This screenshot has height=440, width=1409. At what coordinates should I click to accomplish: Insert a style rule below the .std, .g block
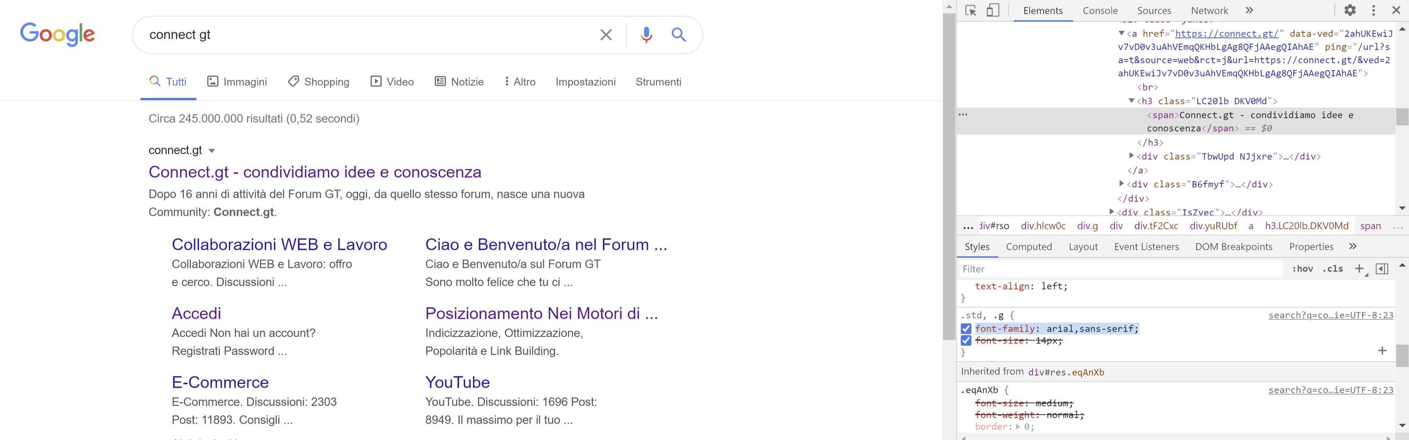pos(1382,351)
